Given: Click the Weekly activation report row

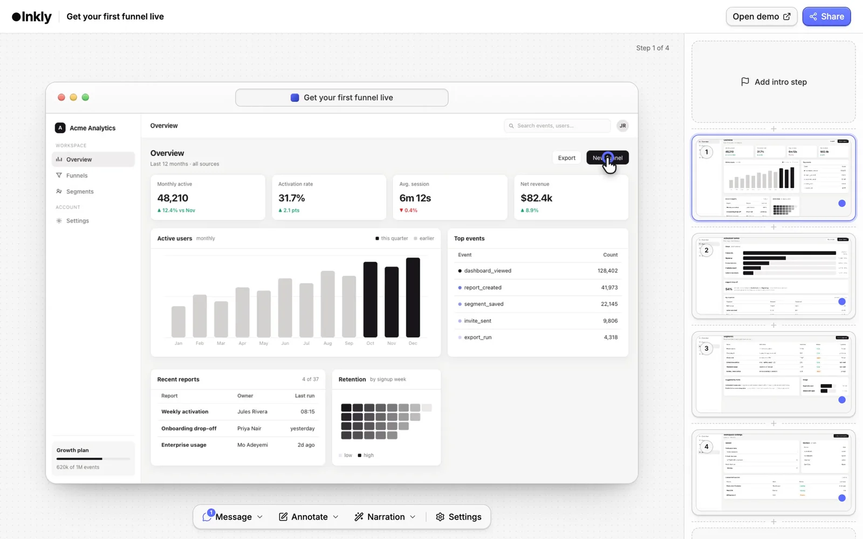Looking at the screenshot, I should tap(238, 412).
